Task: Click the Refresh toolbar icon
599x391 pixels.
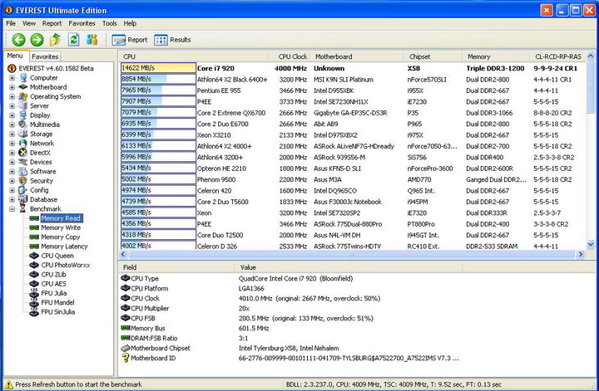Action: (74, 39)
